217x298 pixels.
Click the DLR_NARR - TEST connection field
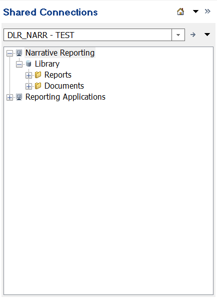click(x=87, y=35)
